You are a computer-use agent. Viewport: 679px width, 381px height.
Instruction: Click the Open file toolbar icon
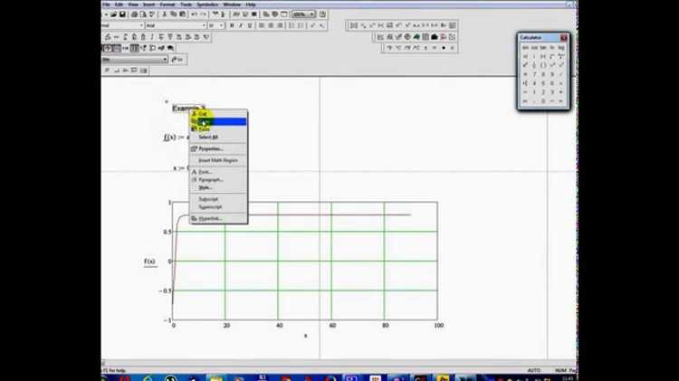click(x=113, y=14)
